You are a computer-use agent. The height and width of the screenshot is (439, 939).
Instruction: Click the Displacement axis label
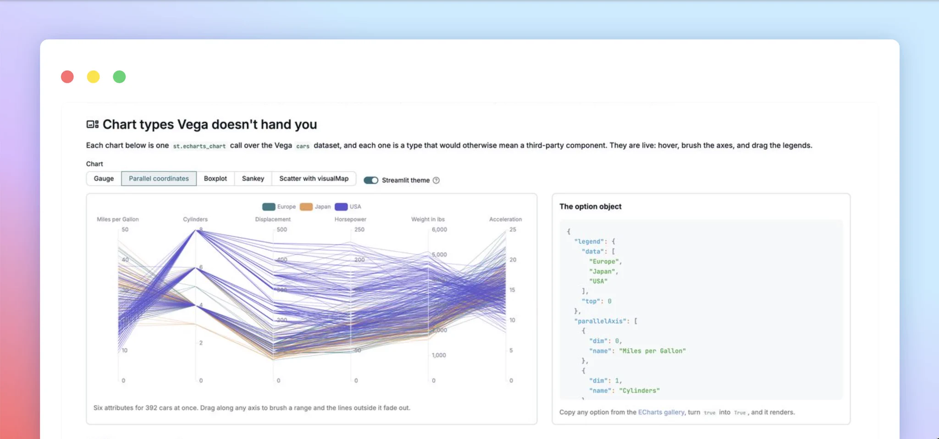pyautogui.click(x=273, y=219)
